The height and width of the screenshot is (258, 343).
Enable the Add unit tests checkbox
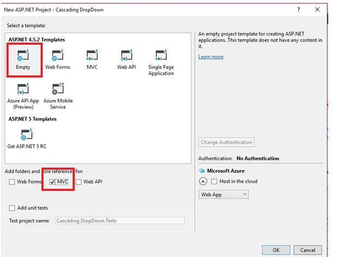pyautogui.click(x=12, y=208)
